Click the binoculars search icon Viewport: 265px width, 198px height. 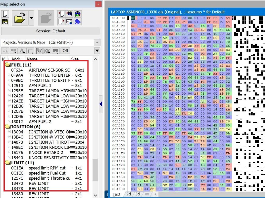(x=77, y=14)
